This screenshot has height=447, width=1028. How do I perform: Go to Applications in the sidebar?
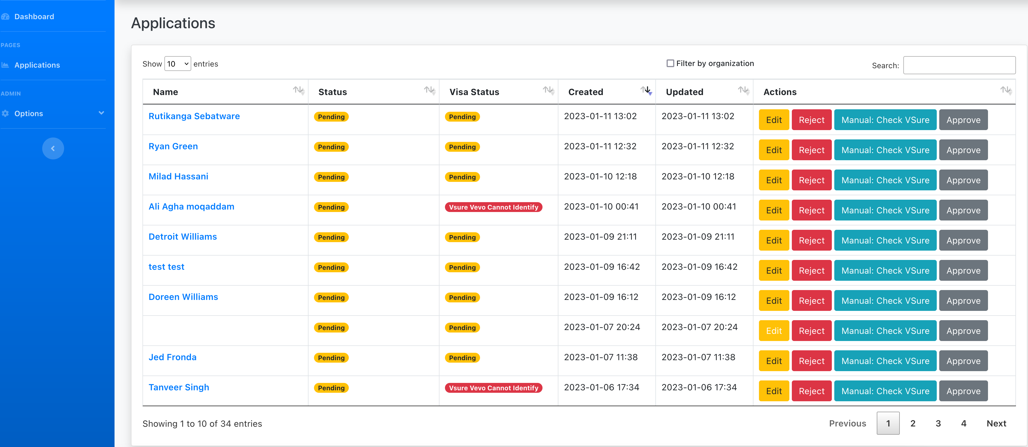coord(37,65)
